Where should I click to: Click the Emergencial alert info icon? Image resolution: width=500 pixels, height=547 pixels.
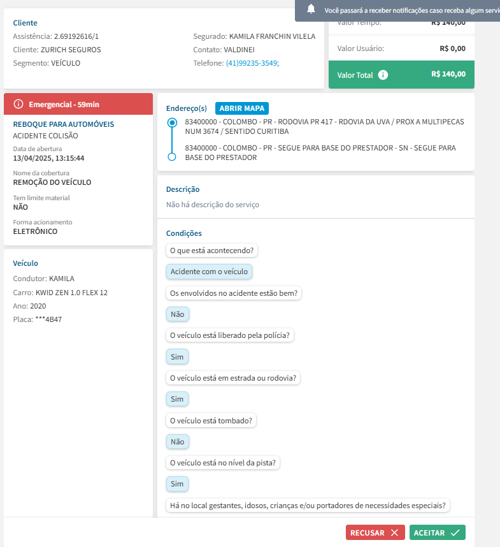click(18, 104)
